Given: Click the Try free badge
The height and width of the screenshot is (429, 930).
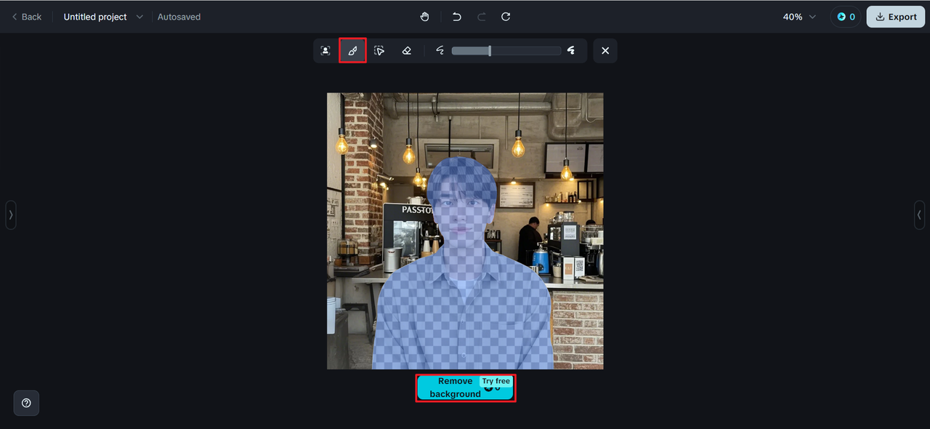Looking at the screenshot, I should pyautogui.click(x=496, y=381).
